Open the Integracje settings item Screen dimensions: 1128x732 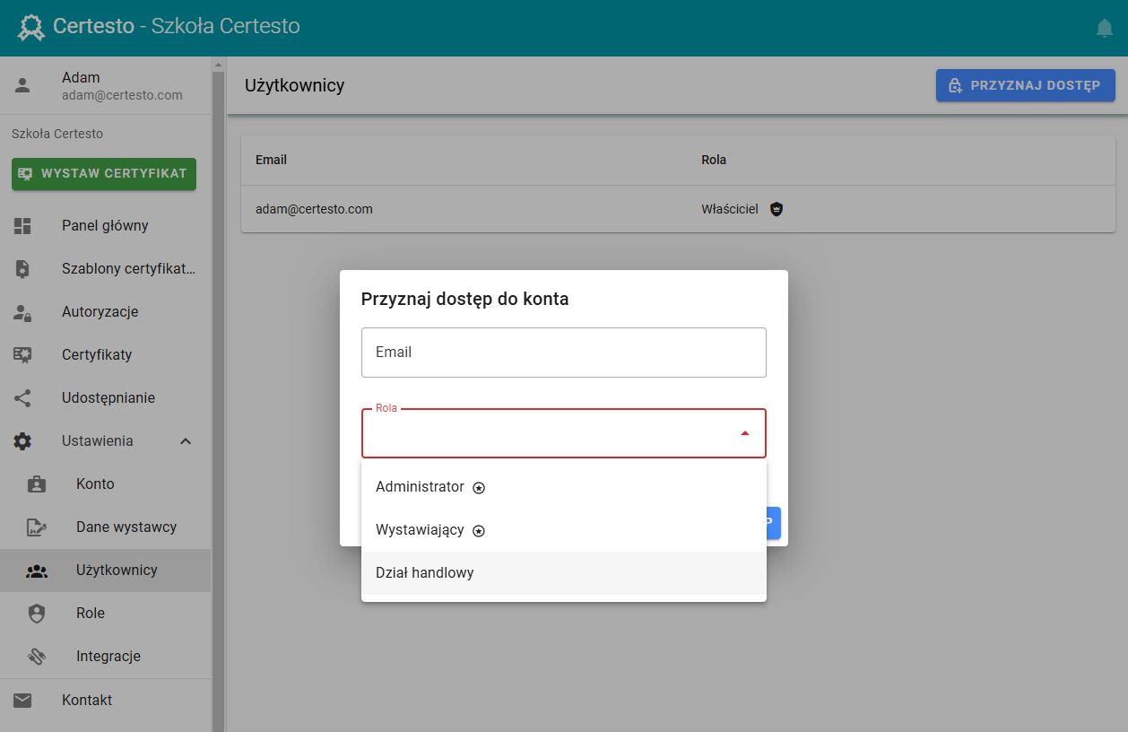click(x=106, y=657)
